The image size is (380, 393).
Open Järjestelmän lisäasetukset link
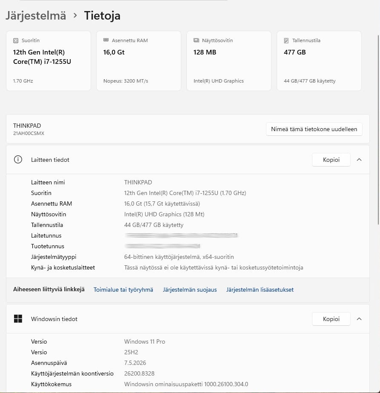coord(260,290)
